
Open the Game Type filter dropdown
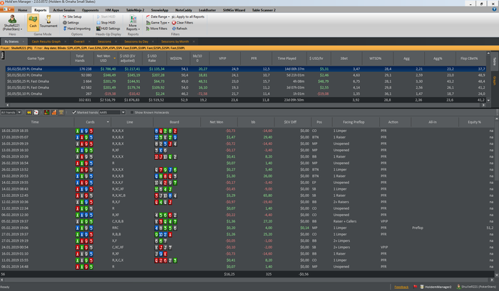[x=158, y=23]
